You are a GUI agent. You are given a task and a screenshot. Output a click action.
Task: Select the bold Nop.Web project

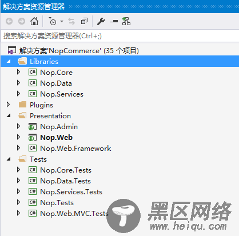click(56, 138)
